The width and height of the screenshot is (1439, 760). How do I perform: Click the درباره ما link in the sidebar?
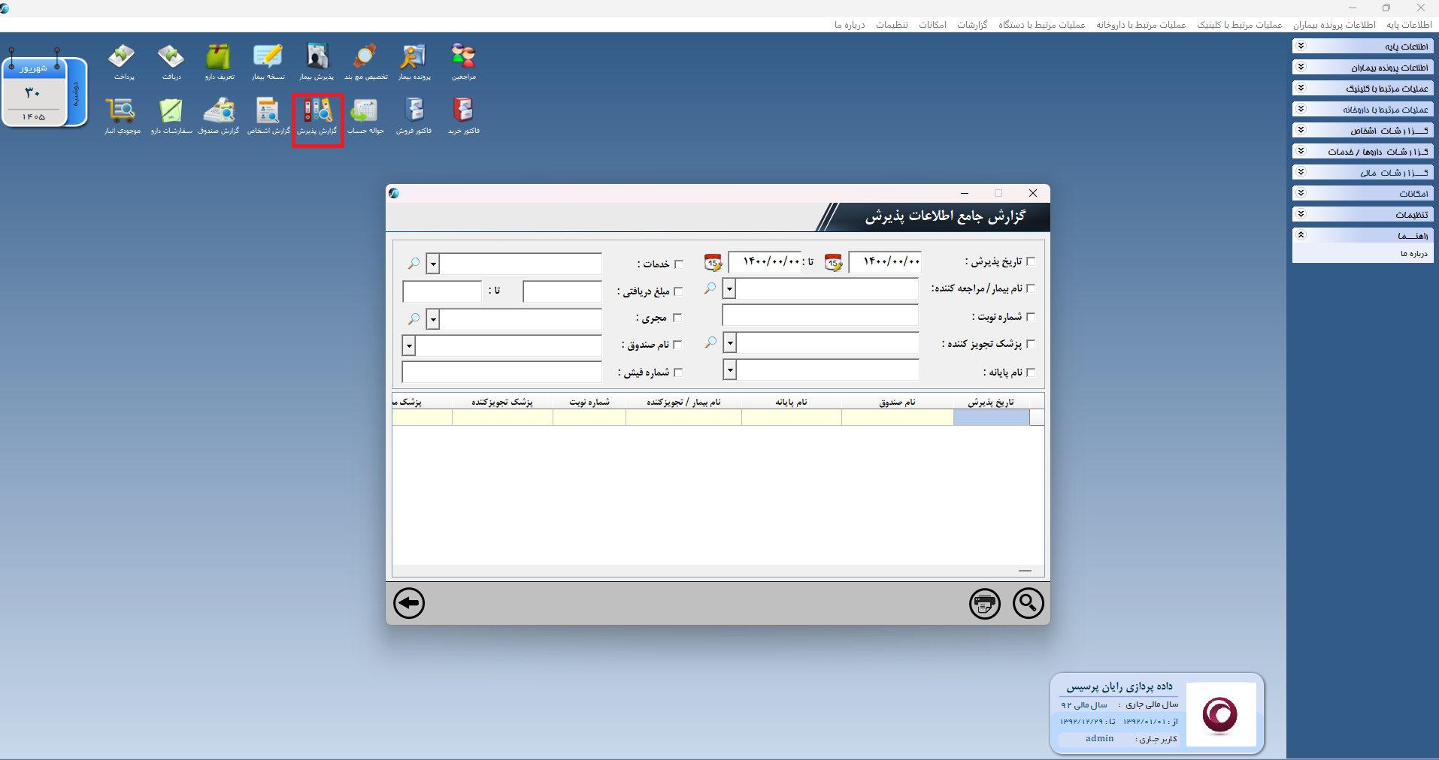pos(1413,254)
